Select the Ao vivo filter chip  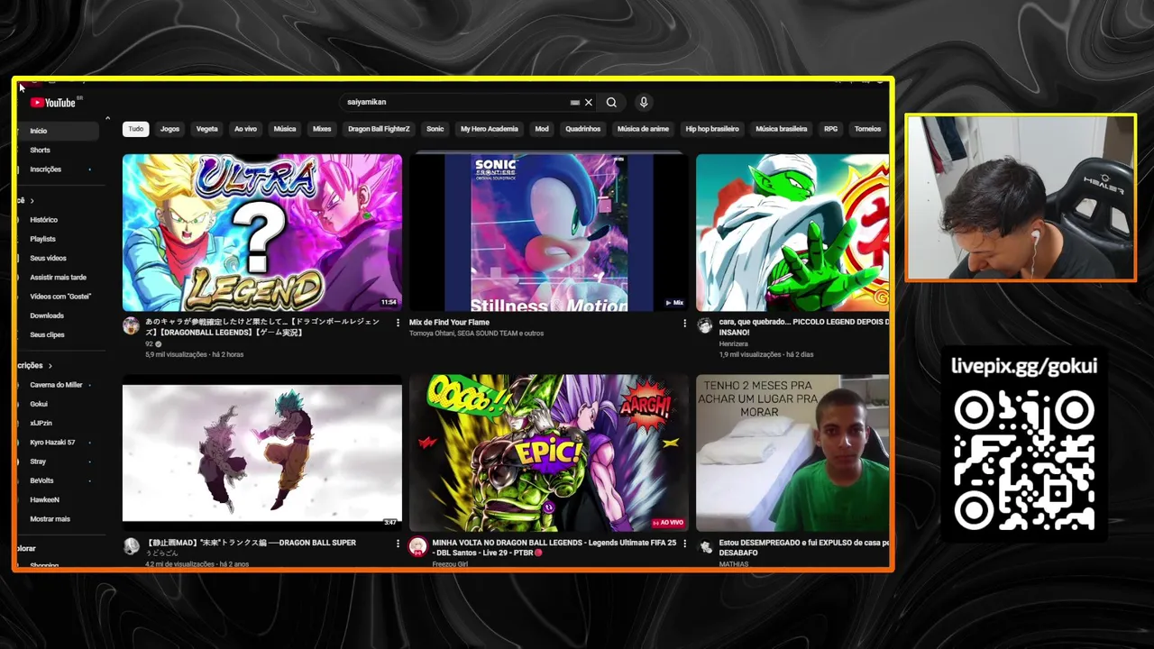(245, 129)
